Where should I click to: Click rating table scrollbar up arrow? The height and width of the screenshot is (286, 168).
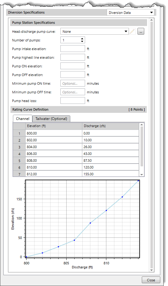tap(141, 124)
